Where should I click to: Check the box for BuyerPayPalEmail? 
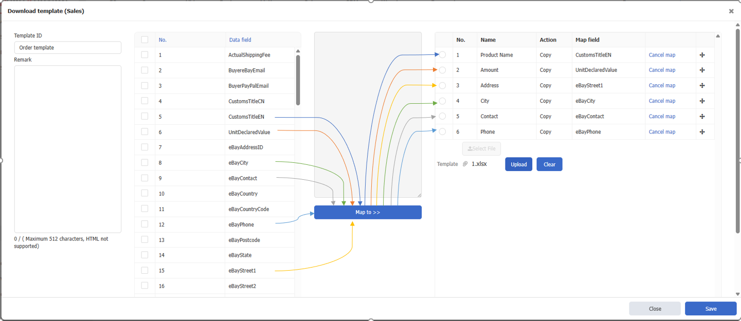point(144,85)
